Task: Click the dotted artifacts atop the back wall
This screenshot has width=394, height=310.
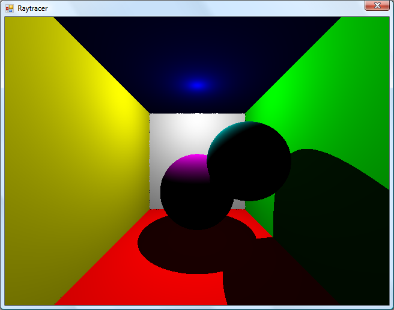Action: point(197,113)
